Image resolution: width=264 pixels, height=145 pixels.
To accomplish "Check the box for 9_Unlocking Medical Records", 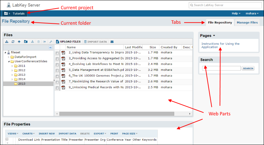I will [57, 88].
